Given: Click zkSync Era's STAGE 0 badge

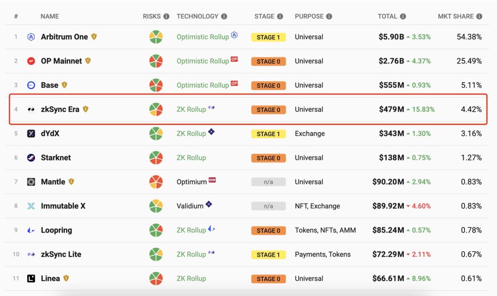Looking at the screenshot, I should [268, 110].
